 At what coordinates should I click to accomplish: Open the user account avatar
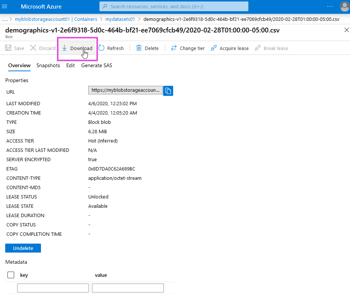coord(345,6)
